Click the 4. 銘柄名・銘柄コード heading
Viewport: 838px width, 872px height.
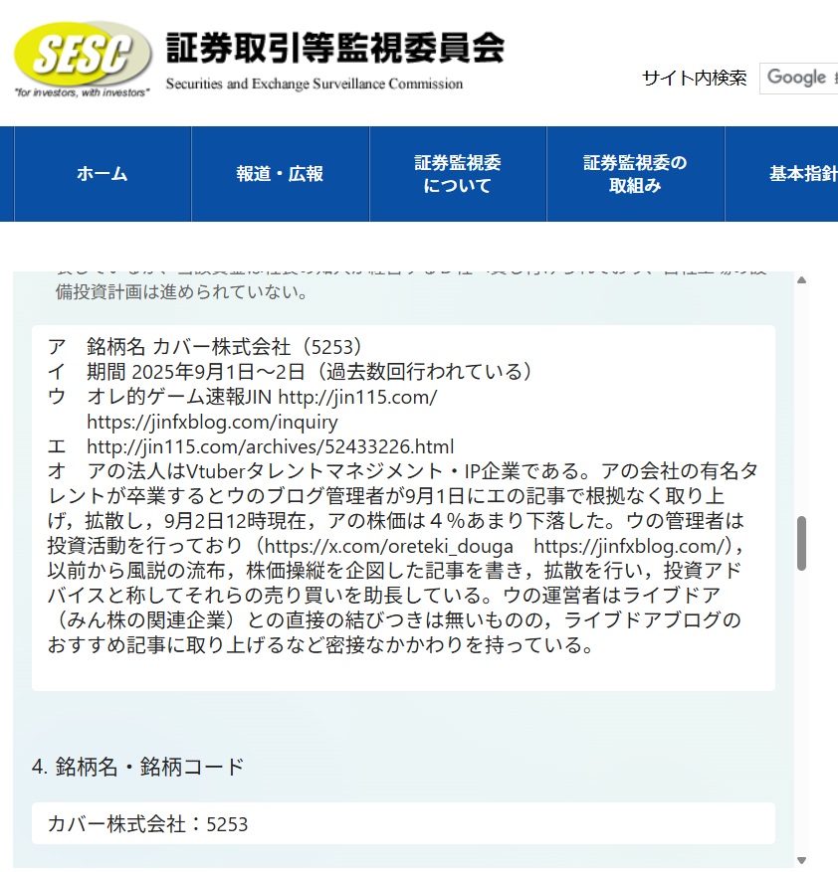coord(137,767)
